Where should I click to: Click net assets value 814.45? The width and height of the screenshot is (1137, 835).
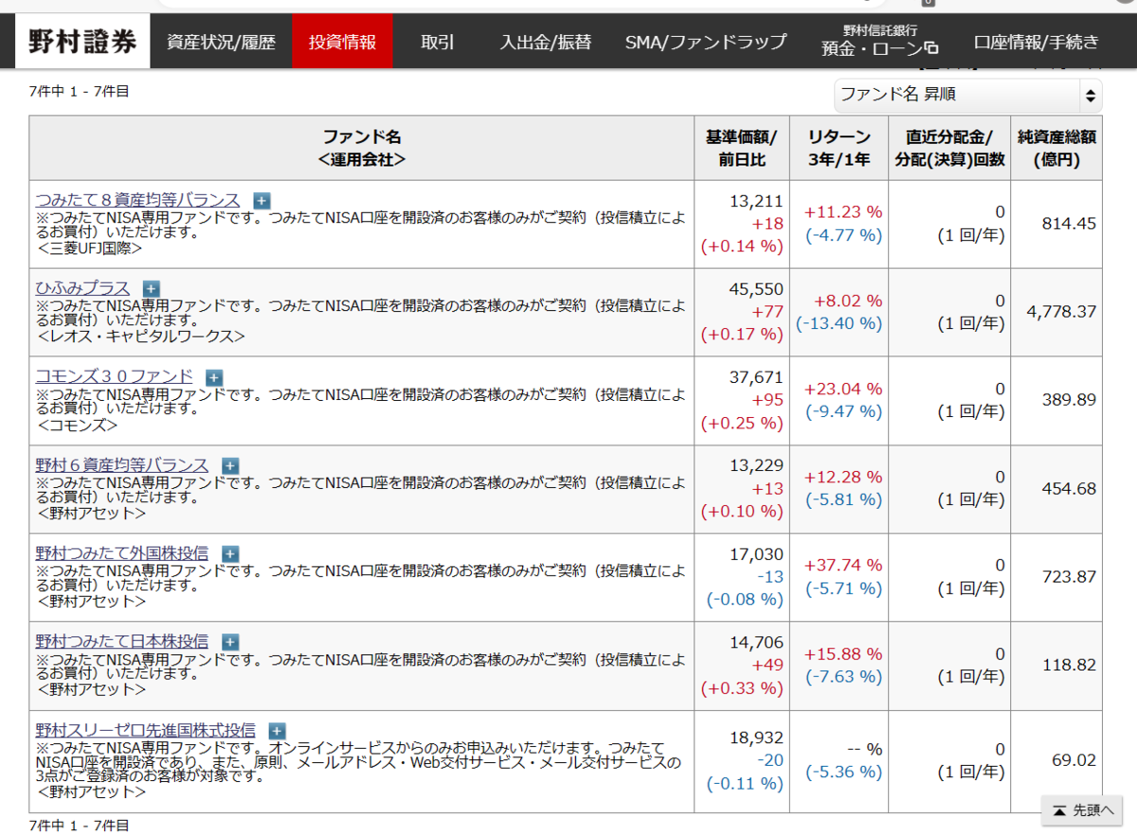(x=1069, y=224)
